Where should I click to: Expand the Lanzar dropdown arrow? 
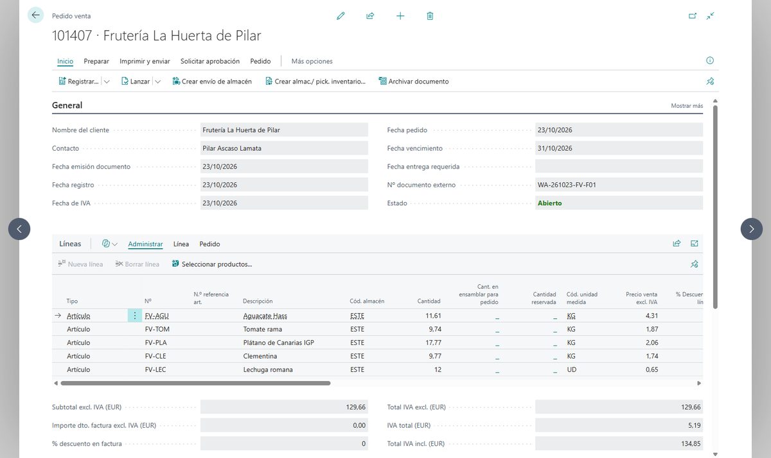157,81
